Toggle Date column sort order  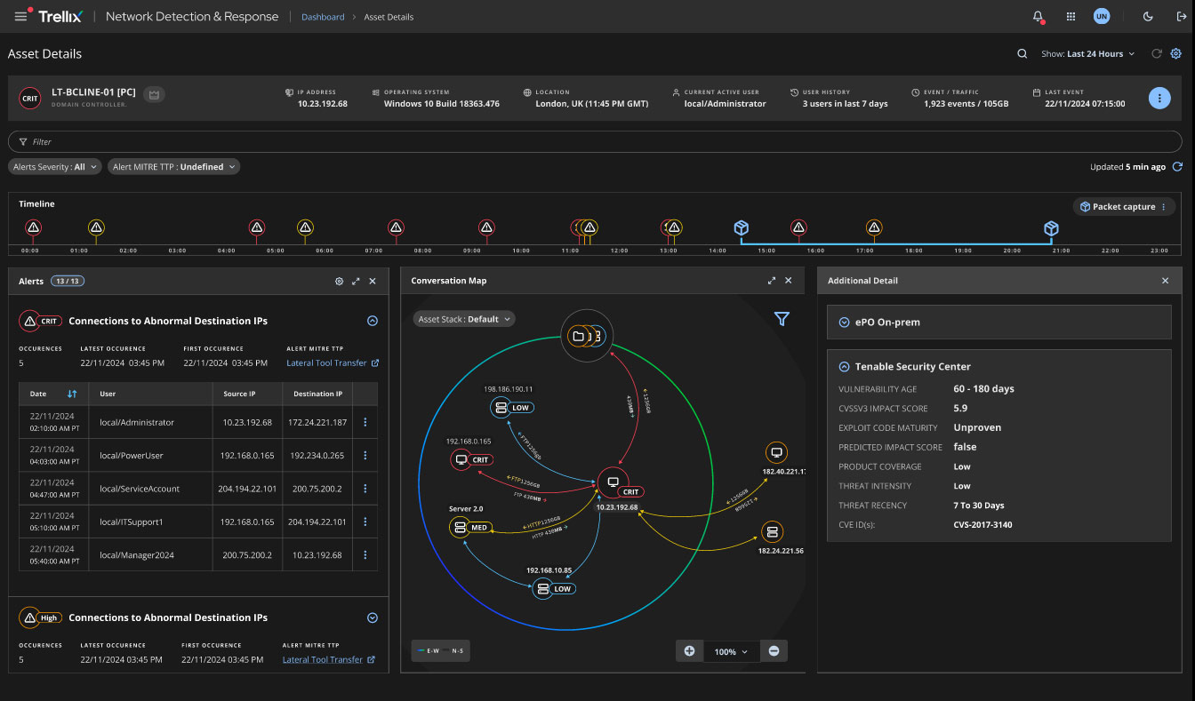[72, 394]
